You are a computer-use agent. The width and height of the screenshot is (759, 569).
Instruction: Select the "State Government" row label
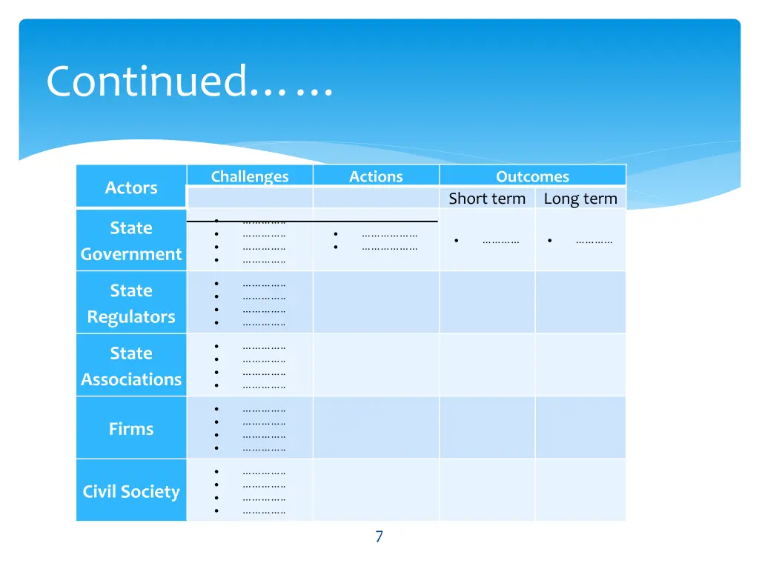pyautogui.click(x=131, y=241)
